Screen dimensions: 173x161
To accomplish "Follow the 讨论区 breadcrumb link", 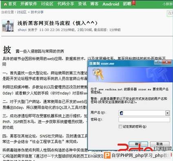I will click(x=22, y=12).
